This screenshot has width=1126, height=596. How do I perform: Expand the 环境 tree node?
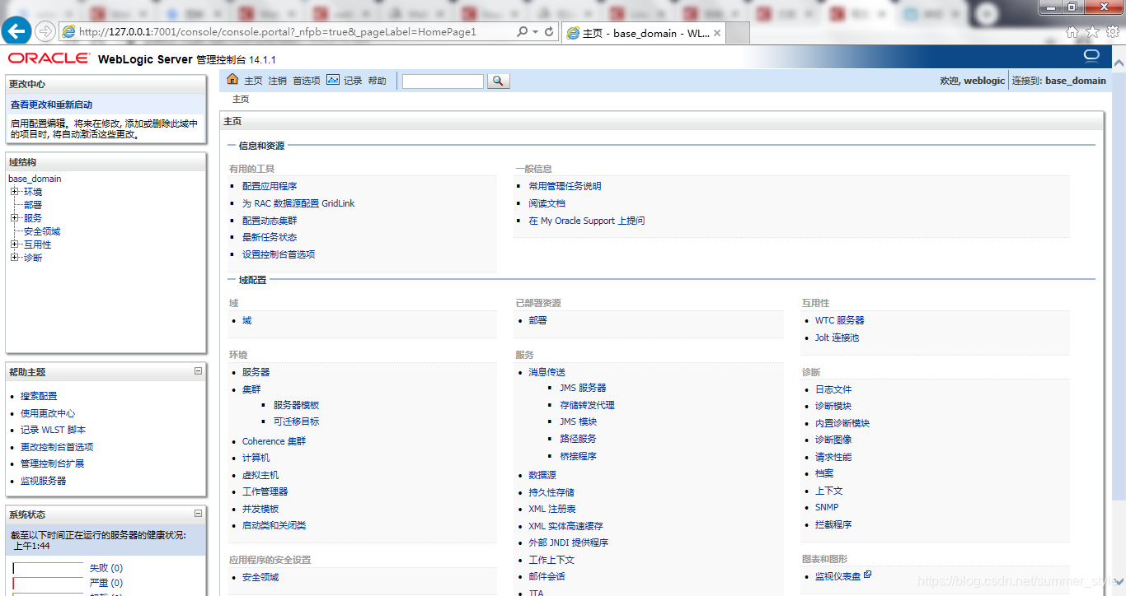(14, 192)
